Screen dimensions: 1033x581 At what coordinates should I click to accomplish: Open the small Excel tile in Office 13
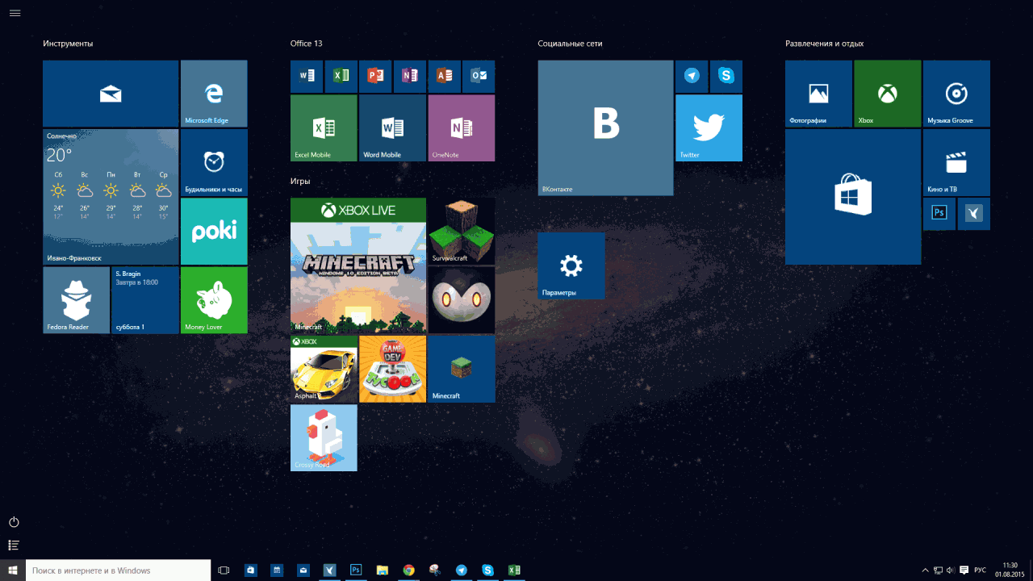click(341, 76)
